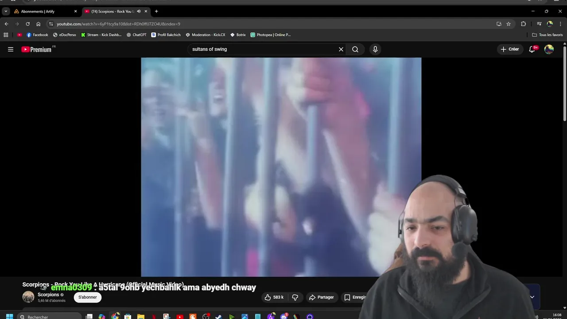
Task: Open Chrome media controls icon
Action: (x=539, y=24)
